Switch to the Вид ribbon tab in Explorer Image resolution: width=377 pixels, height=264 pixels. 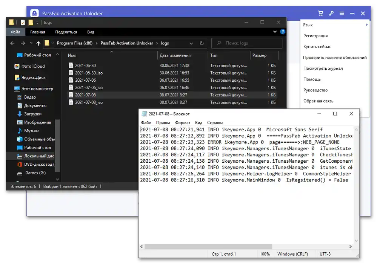(91, 32)
